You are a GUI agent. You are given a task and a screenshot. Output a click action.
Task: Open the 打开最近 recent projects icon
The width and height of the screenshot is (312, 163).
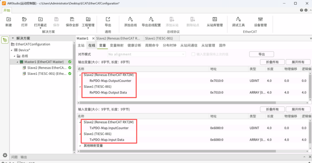[x=40, y=19]
